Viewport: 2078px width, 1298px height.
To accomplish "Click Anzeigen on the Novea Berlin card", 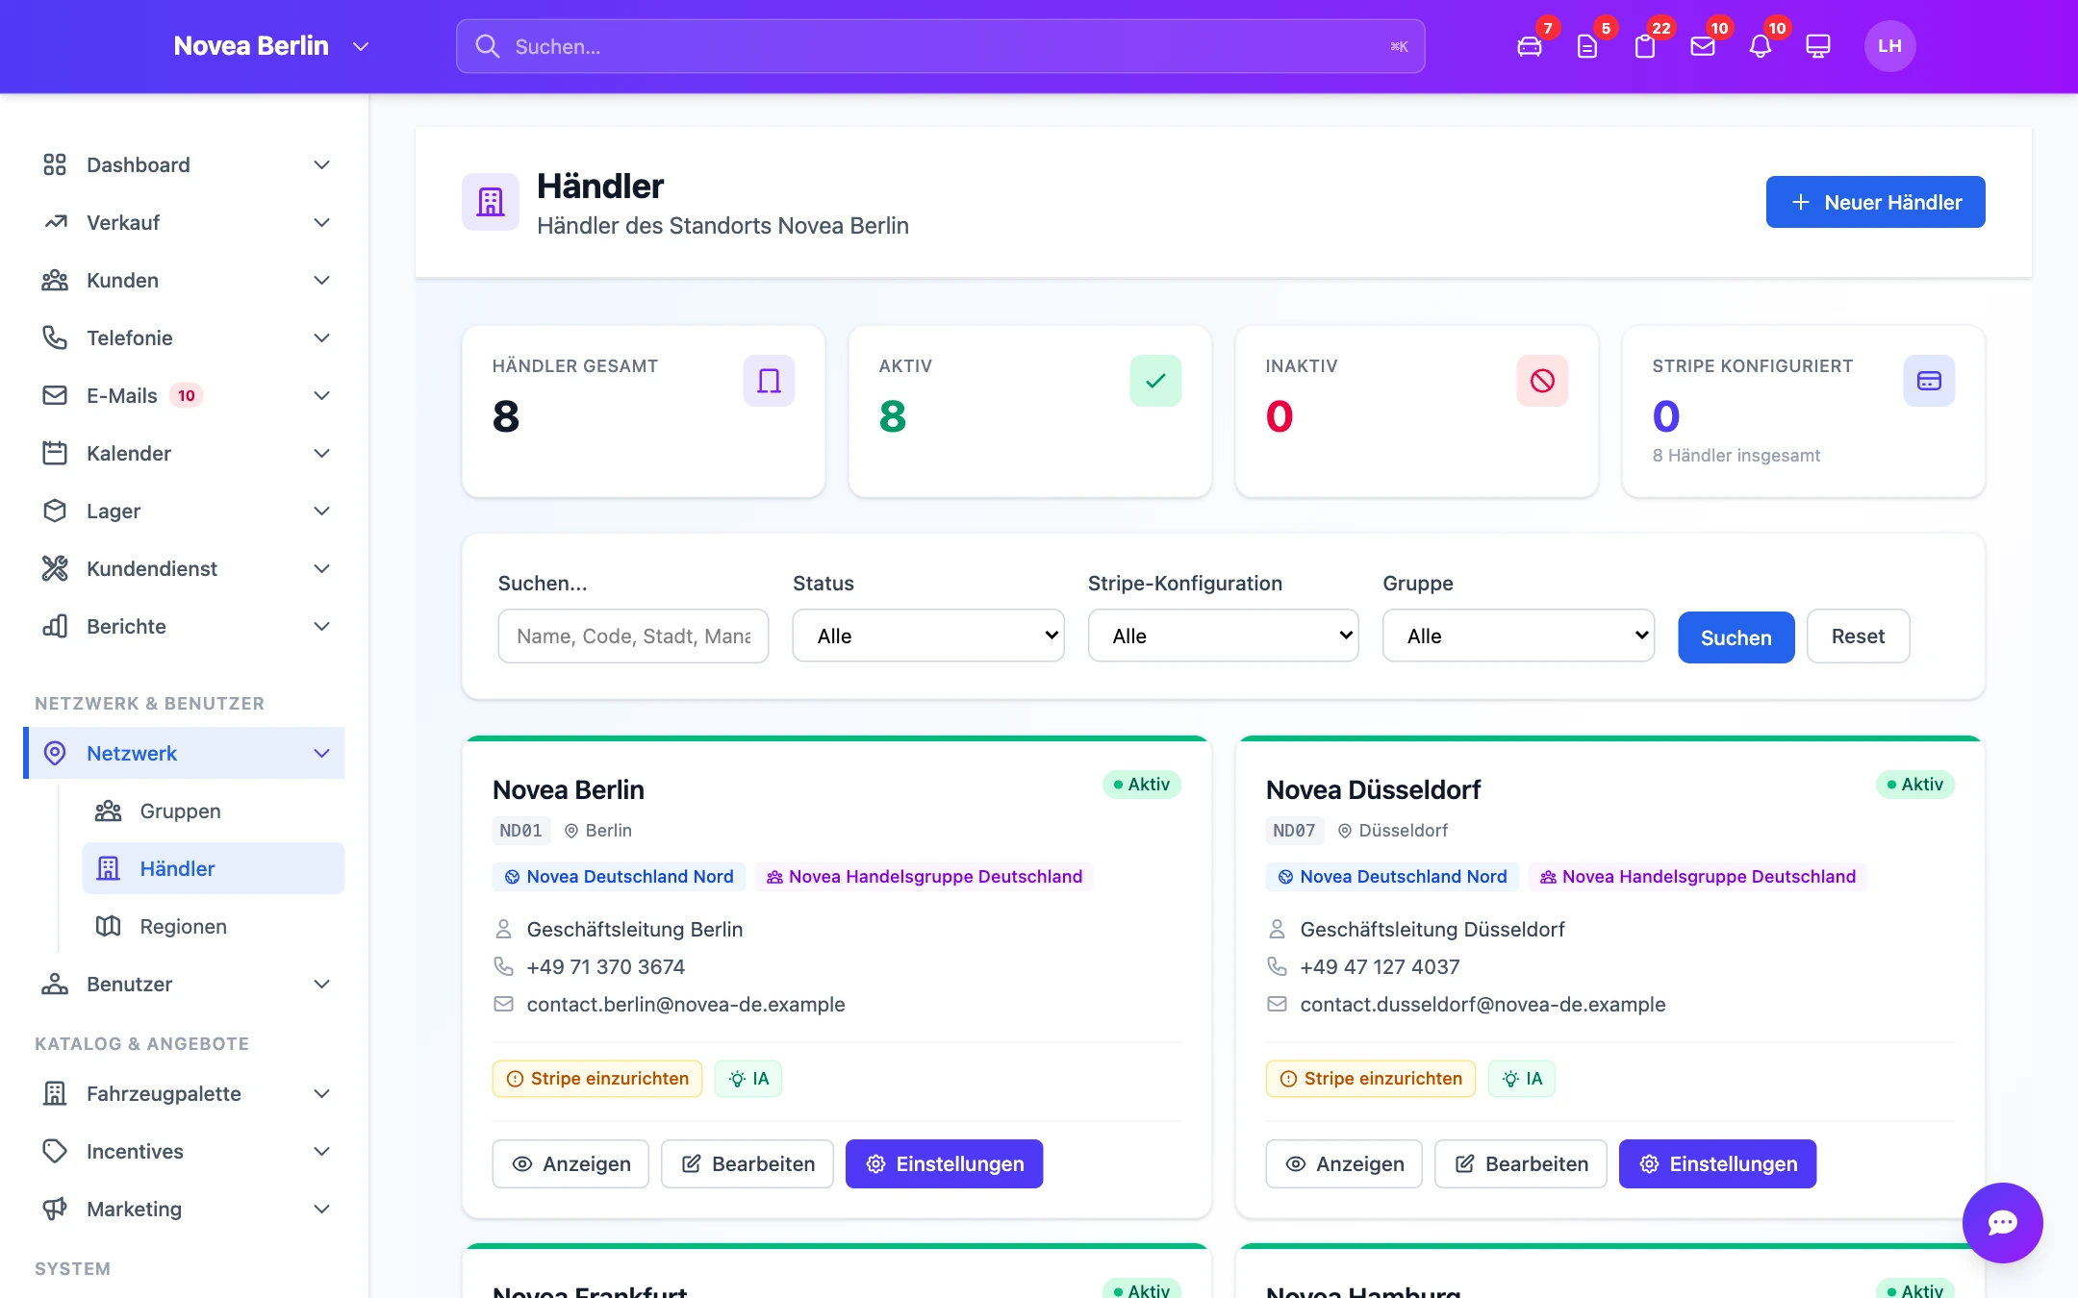I will 570,1163.
